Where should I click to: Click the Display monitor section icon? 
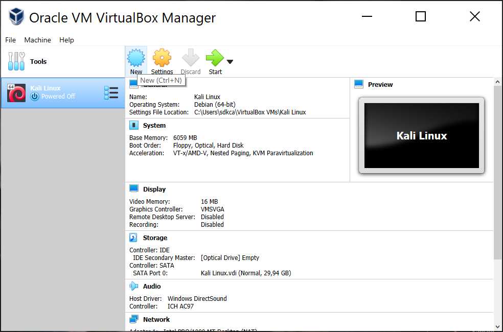[134, 189]
